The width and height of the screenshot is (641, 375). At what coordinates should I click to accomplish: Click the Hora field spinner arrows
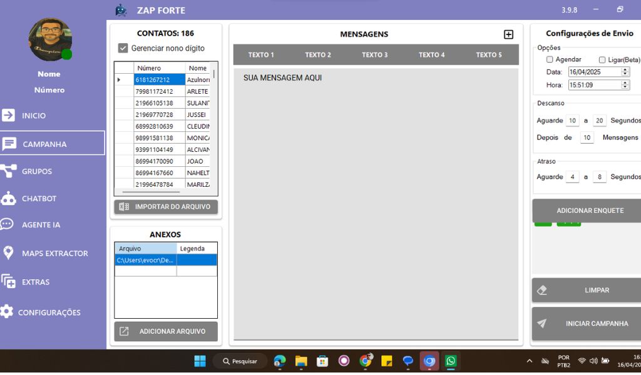point(625,85)
